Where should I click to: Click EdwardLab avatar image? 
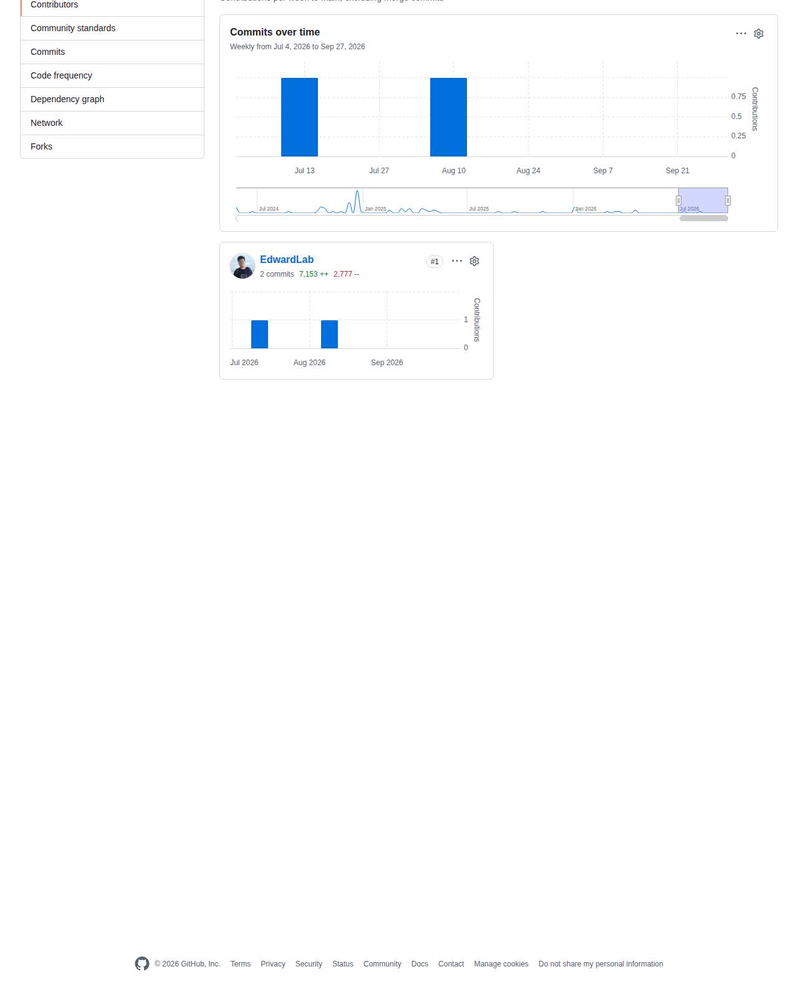click(243, 266)
